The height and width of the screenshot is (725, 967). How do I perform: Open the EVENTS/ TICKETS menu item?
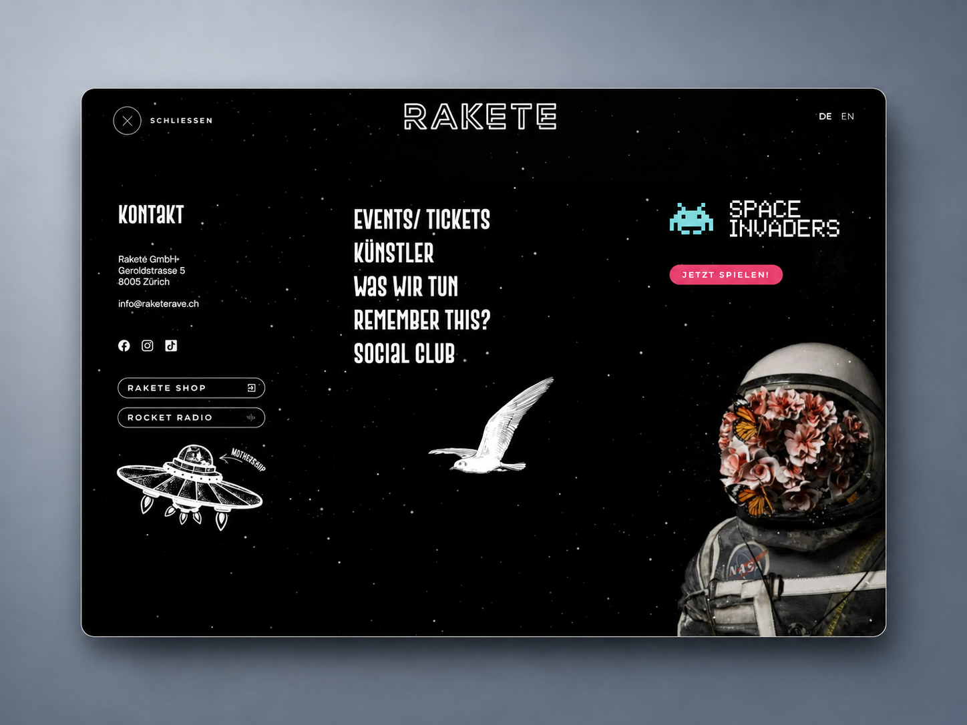[x=422, y=220]
